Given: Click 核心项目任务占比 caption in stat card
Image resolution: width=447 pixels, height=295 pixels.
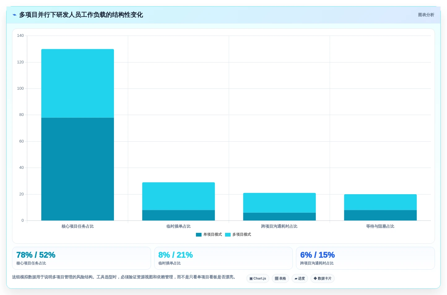Looking at the screenshot, I should tap(31, 263).
